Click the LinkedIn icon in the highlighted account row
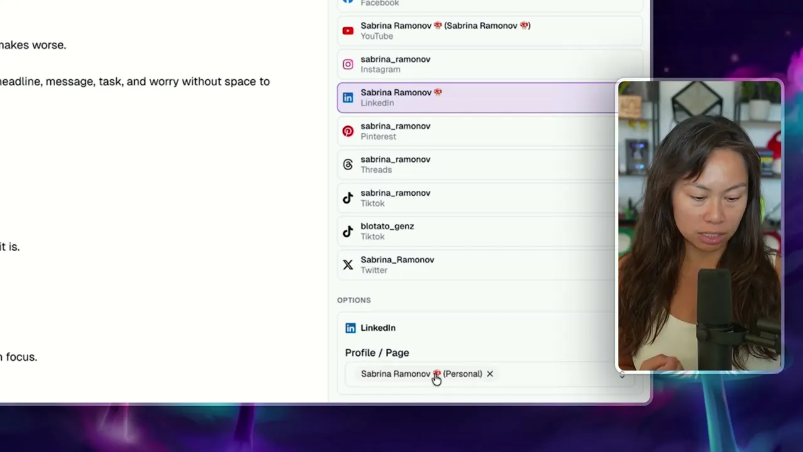Viewport: 803px width, 452px height. [x=348, y=98]
